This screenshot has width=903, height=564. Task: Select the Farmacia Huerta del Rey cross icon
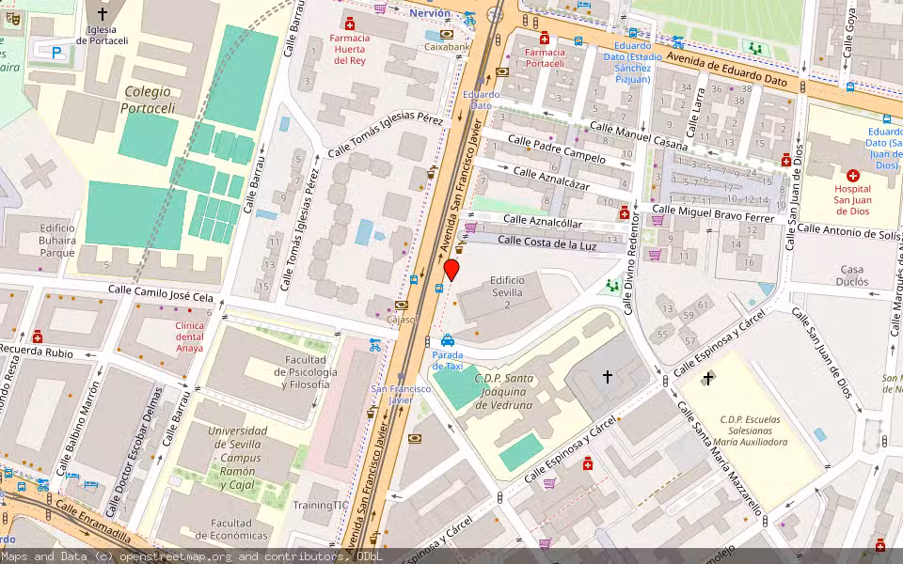pyautogui.click(x=350, y=24)
